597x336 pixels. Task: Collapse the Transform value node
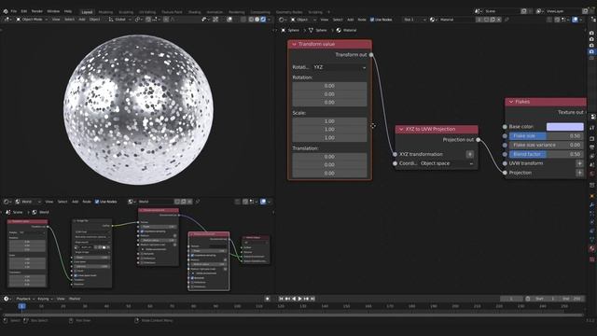[294, 44]
